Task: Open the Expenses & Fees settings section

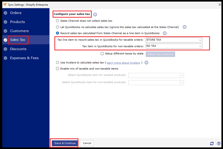Action: point(26,58)
